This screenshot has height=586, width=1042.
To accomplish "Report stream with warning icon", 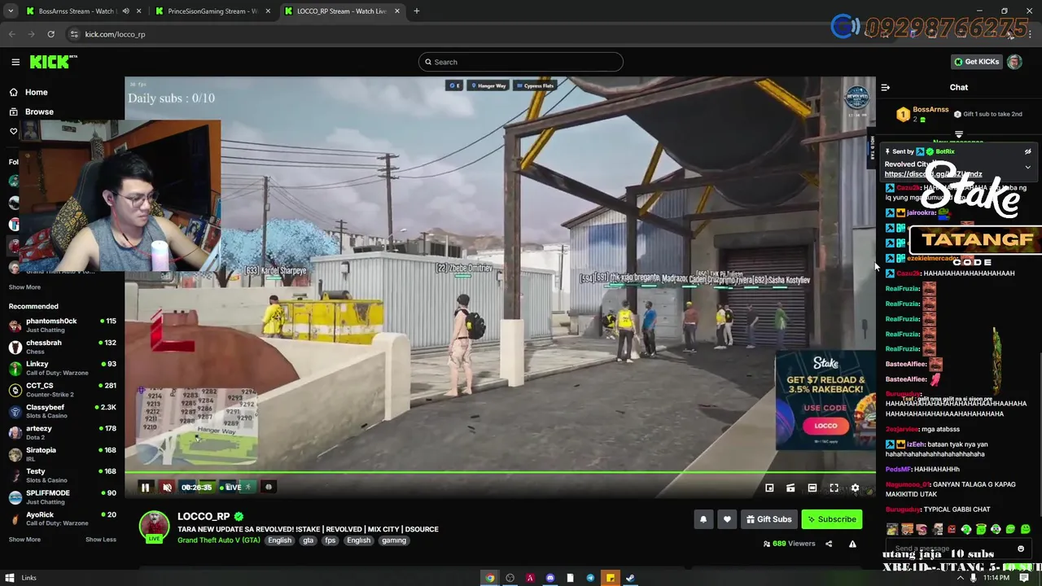I will coord(852,544).
